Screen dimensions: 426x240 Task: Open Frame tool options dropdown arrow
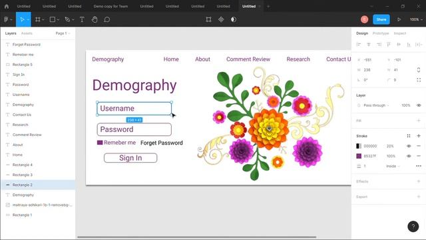coord(43,19)
